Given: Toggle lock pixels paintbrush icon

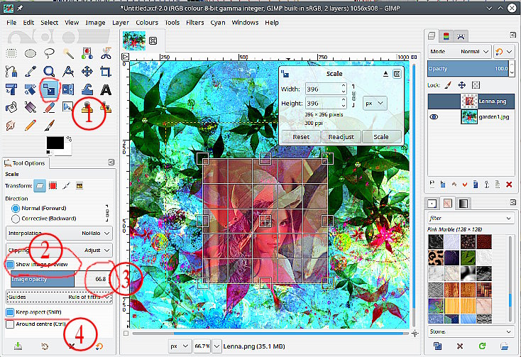Looking at the screenshot, I should 448,85.
